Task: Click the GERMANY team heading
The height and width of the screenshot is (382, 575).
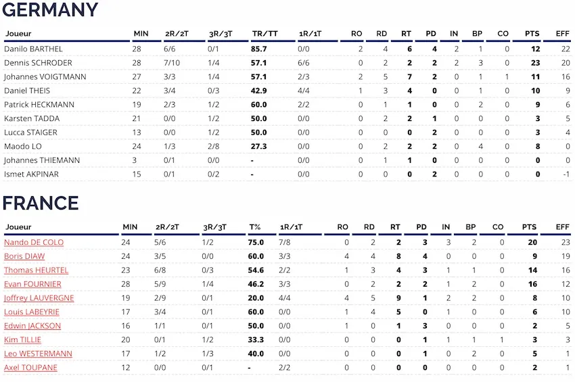Action: 50,10
